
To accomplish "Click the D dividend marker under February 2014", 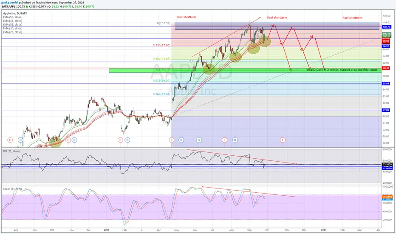I will 127,140.
